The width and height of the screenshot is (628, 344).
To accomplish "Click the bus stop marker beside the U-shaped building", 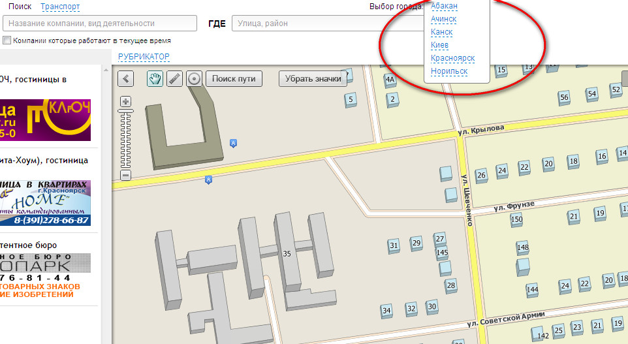I will tap(233, 143).
